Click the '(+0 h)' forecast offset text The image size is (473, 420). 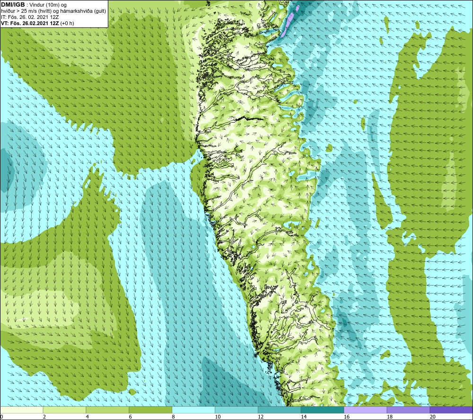[x=67, y=23]
